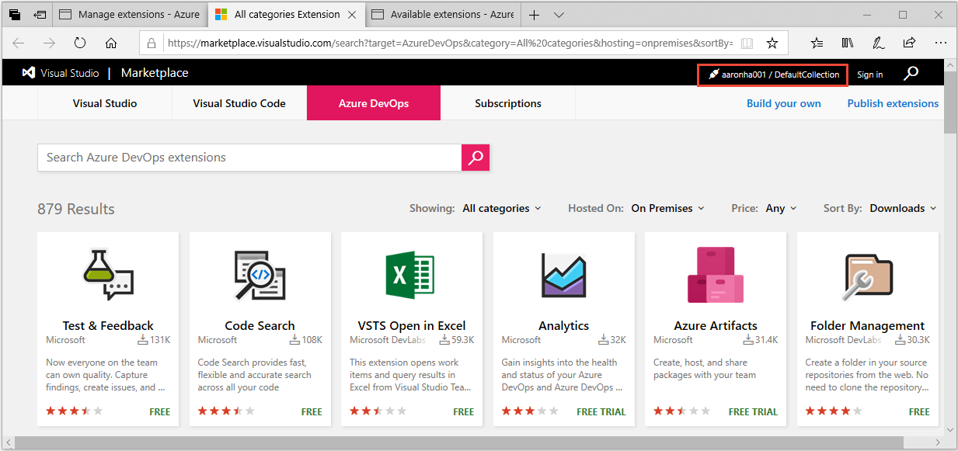Expand the Hosted On: On Premises dropdown

[x=668, y=208]
